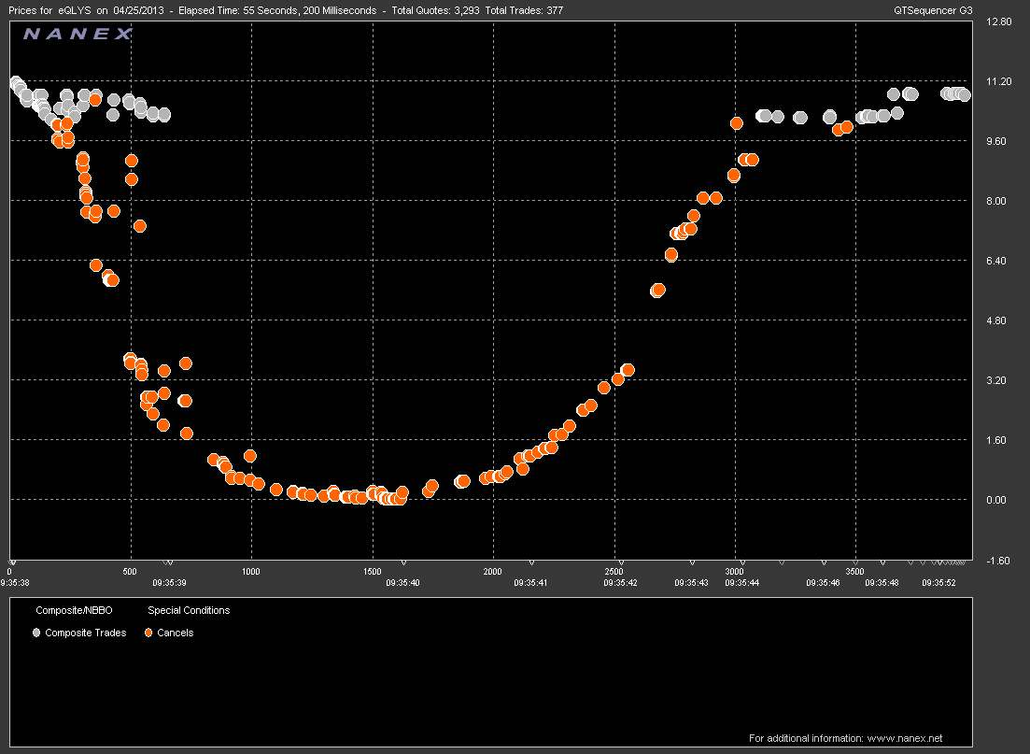The image size is (1030, 754).
Task: Click the 1000 sequence axis label
Action: coord(251,571)
